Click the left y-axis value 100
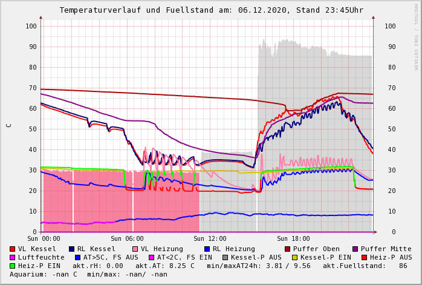Screen dimensions: 422x285 tap(31, 26)
